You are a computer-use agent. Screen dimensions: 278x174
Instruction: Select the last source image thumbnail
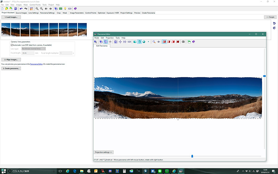coord(82,30)
